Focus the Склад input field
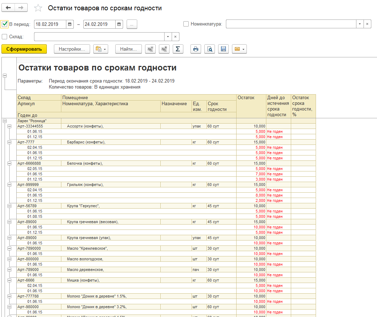 coord(99,37)
